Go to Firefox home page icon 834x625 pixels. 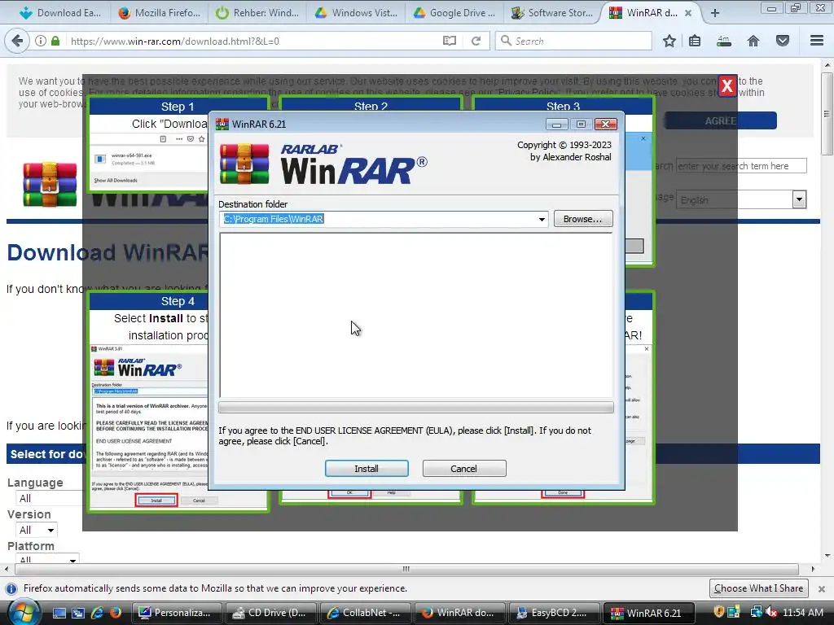tap(753, 41)
